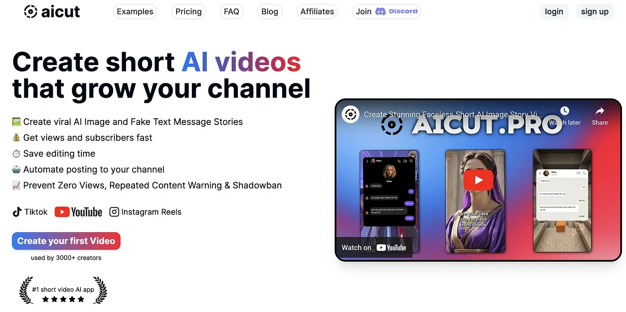
Task: Click the Instagram Reels icon
Action: pos(114,212)
